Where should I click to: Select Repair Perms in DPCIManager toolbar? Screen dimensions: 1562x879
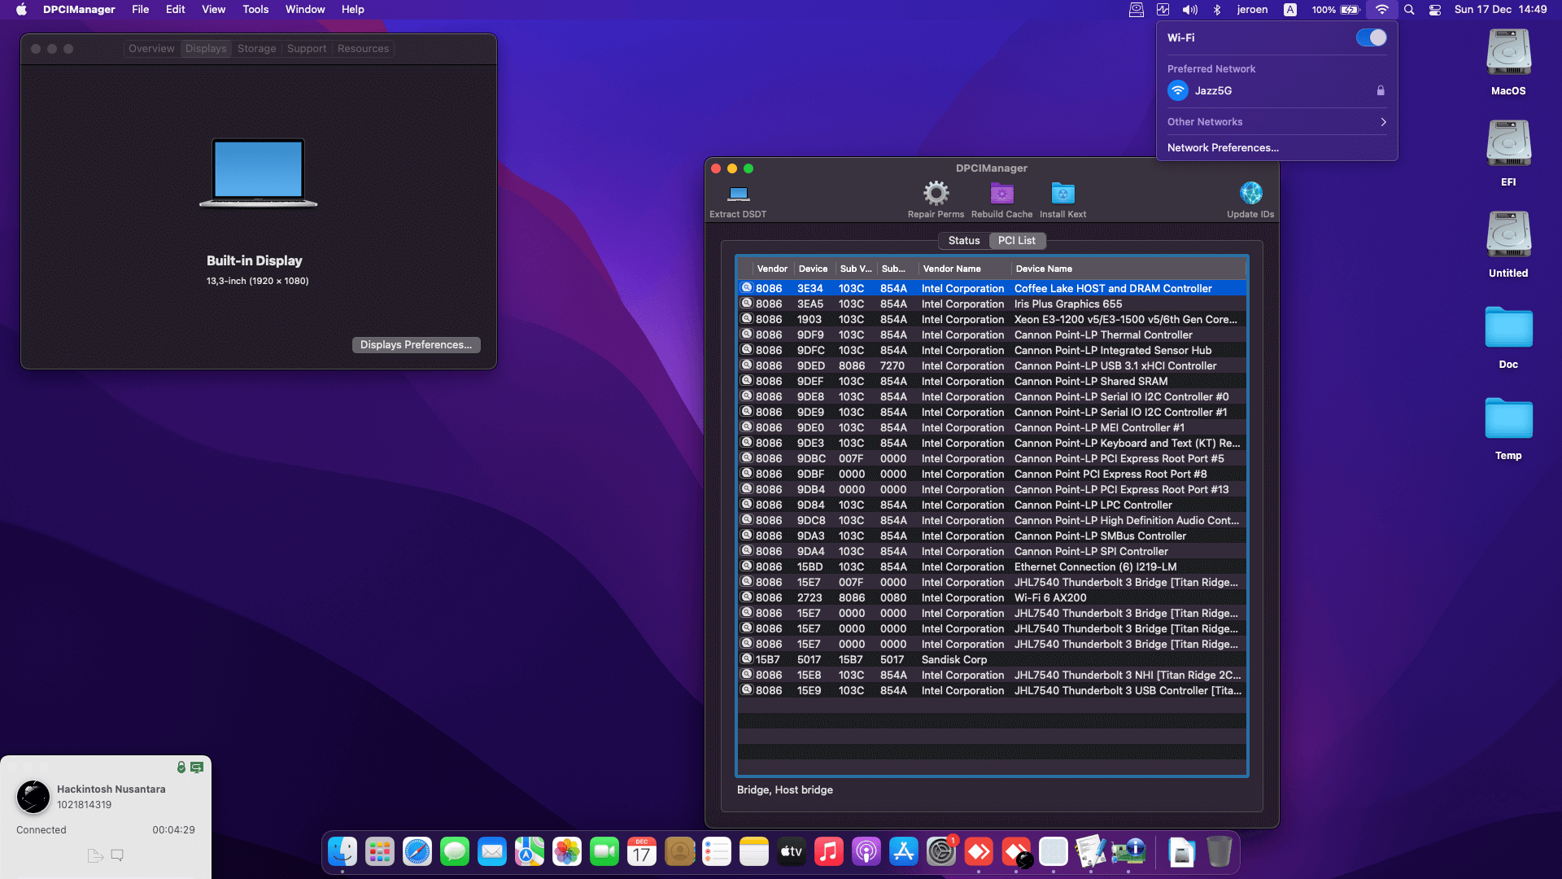click(935, 198)
